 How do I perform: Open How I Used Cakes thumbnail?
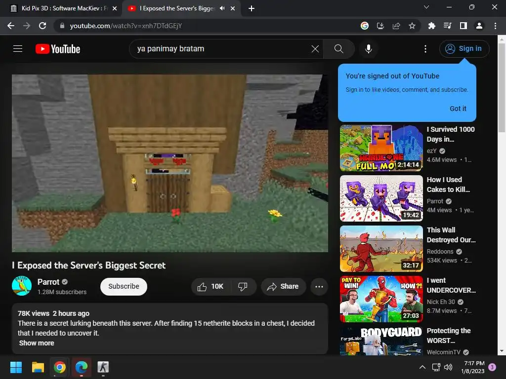(x=381, y=198)
